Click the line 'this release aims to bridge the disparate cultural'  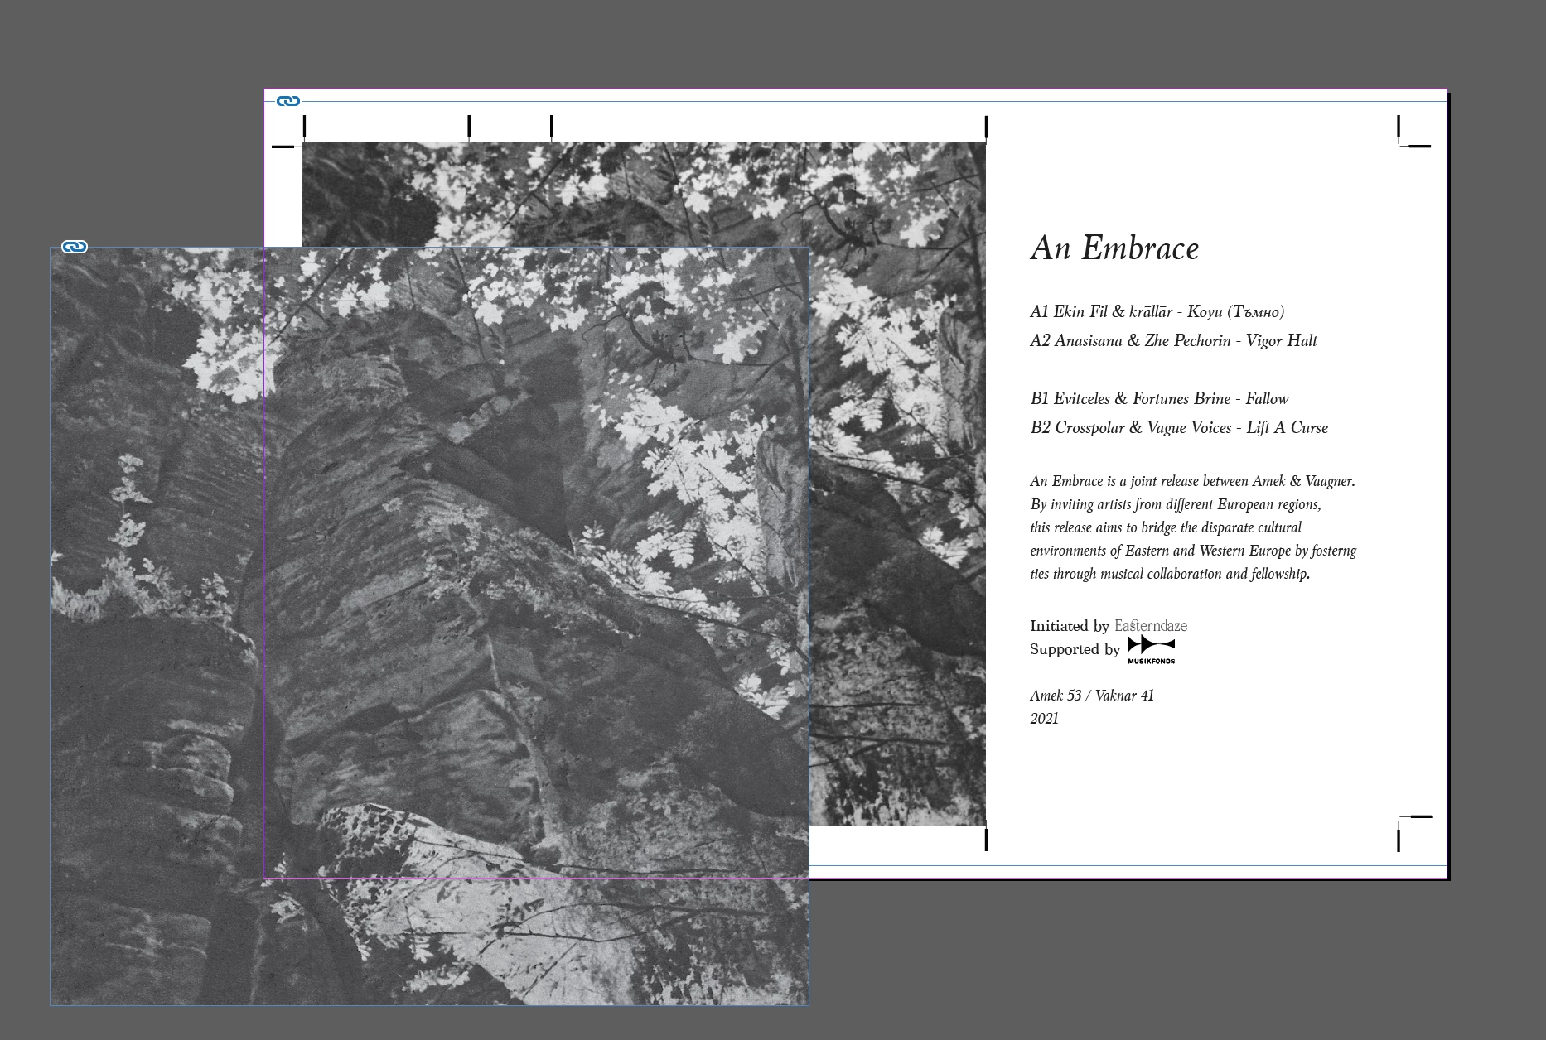[1166, 527]
